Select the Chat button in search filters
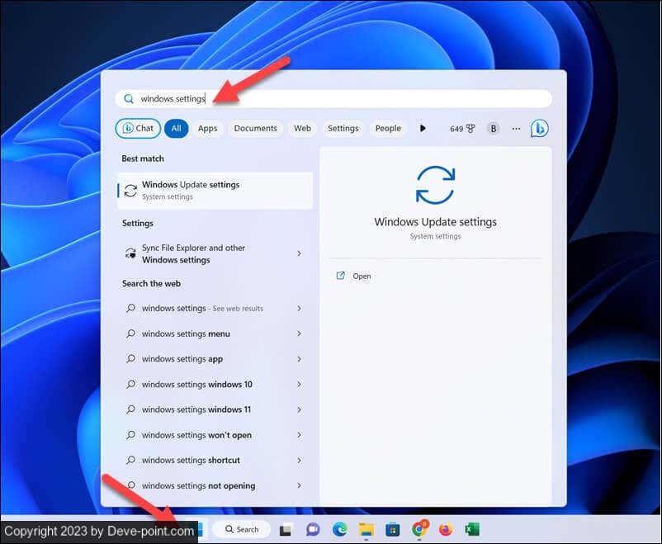 click(138, 128)
